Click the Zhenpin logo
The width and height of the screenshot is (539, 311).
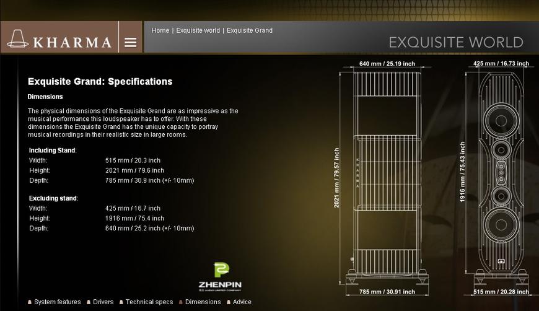click(x=220, y=277)
